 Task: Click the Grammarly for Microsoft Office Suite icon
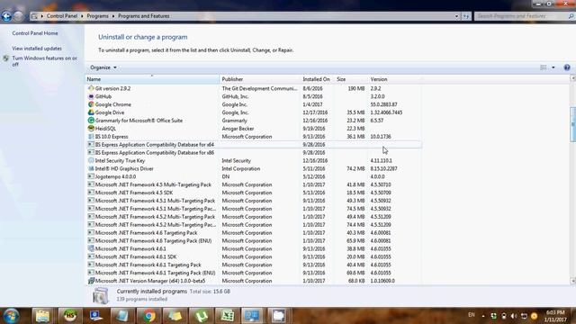click(91, 121)
